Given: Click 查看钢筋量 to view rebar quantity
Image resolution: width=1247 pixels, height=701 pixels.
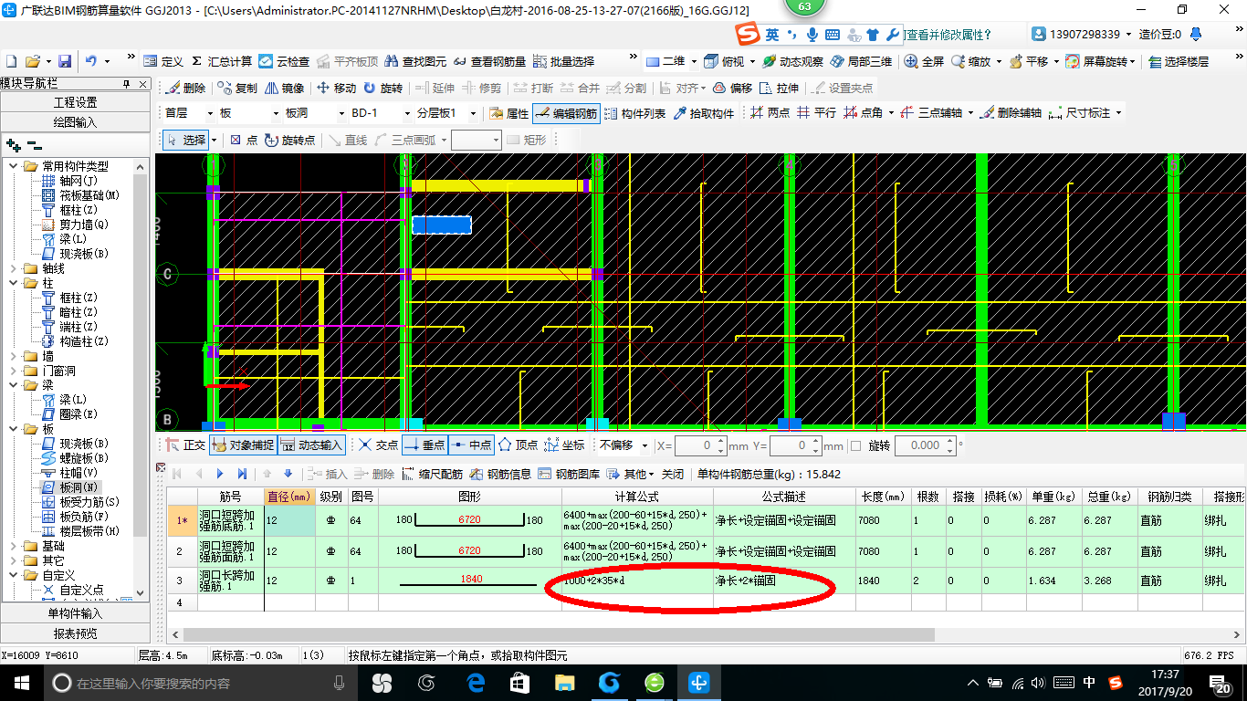Looking at the screenshot, I should 489,61.
